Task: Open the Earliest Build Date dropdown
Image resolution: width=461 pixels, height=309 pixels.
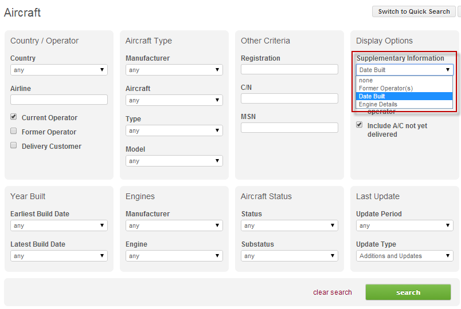Action: pyautogui.click(x=59, y=225)
